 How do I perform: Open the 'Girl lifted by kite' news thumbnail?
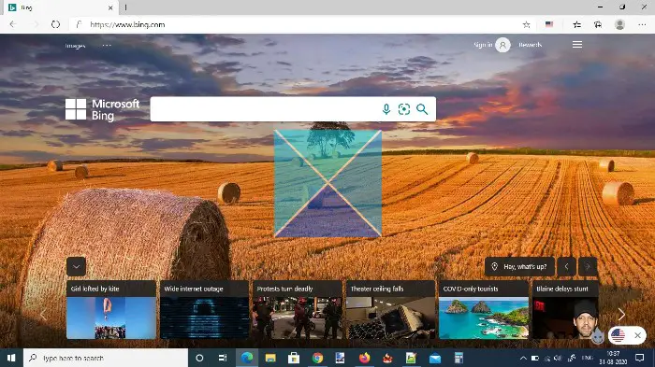pos(111,309)
